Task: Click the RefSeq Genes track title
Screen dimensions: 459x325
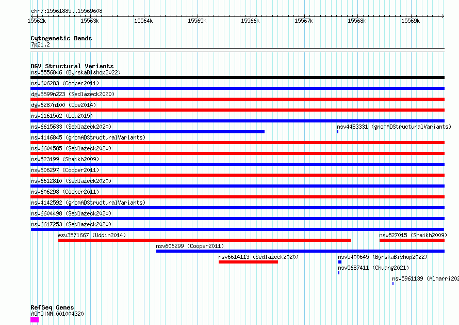Action: tap(52, 307)
